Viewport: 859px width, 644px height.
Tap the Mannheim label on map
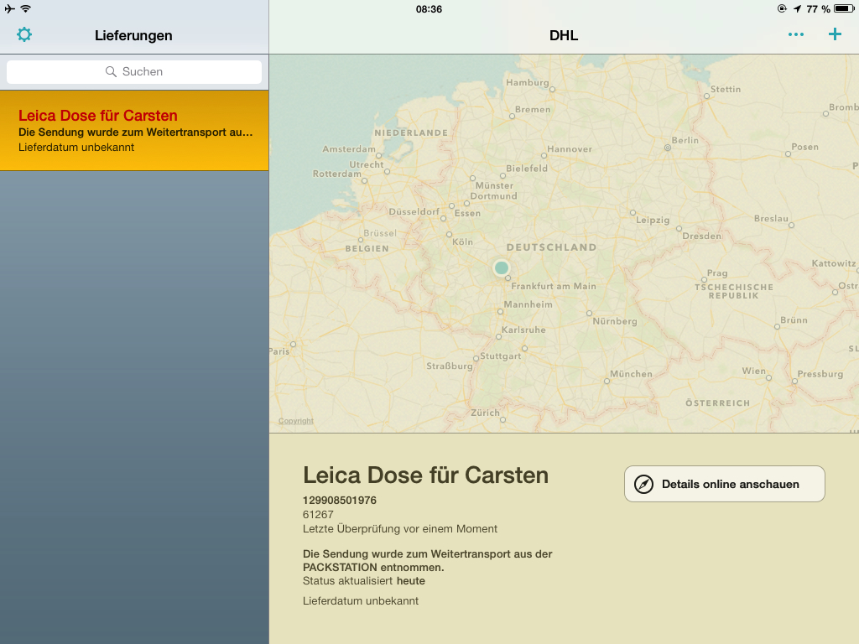point(528,304)
